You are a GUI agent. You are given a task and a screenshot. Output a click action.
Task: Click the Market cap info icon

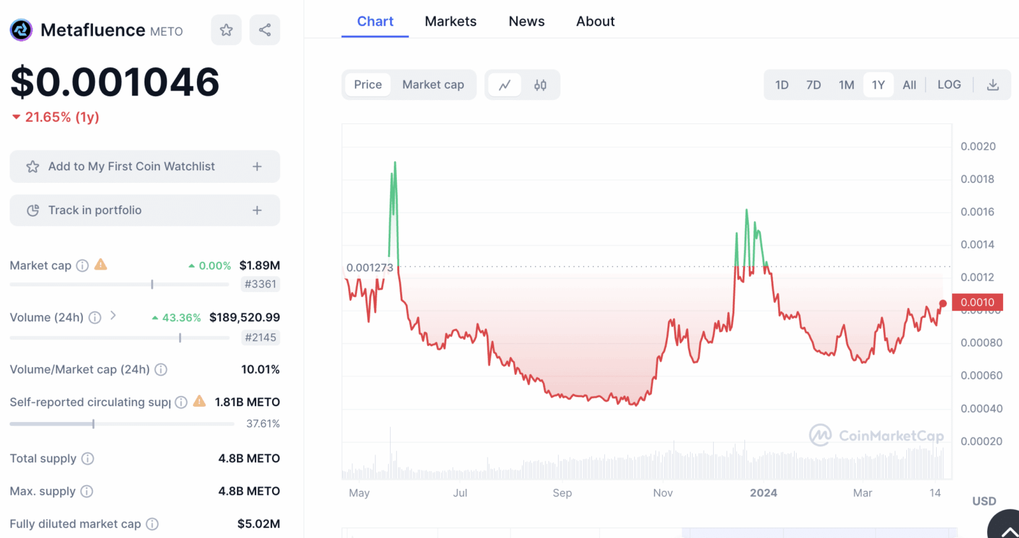click(82, 266)
